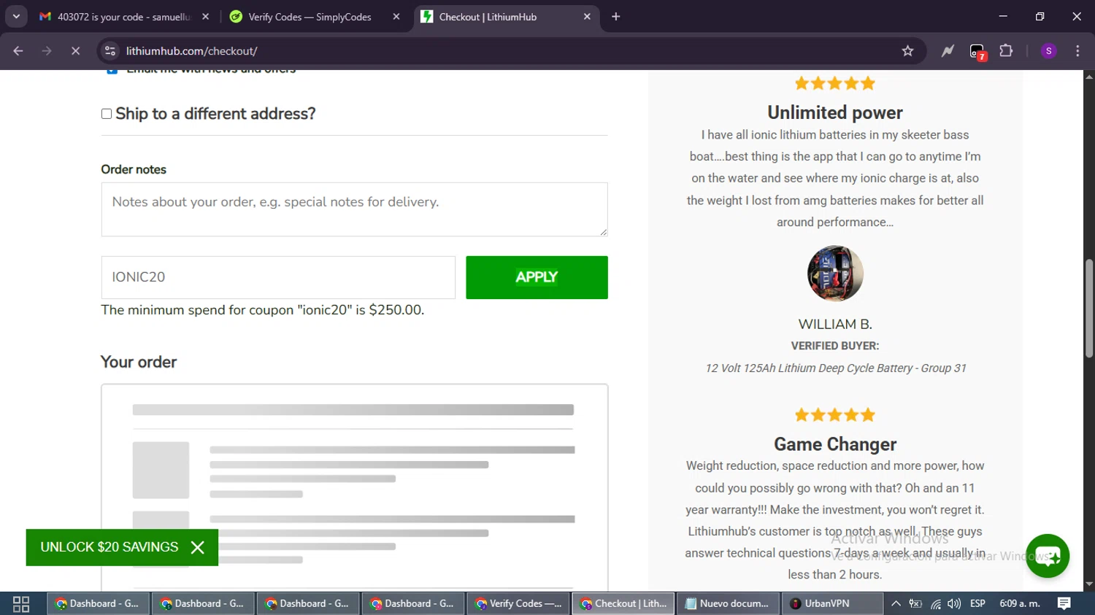1095x615 pixels.
Task: View site information icon in address bar
Action: pos(110,51)
